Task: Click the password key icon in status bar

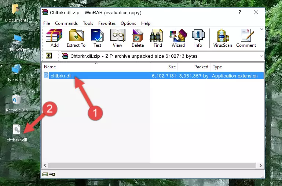Action: (52, 174)
